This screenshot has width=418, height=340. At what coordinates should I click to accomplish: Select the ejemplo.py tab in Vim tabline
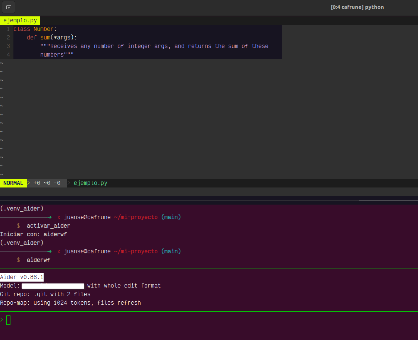coord(20,20)
